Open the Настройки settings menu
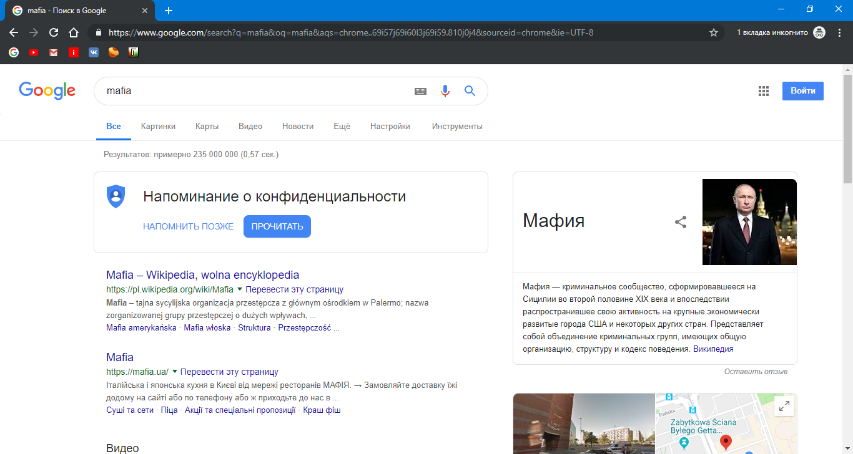Image resolution: width=853 pixels, height=454 pixels. pyautogui.click(x=390, y=126)
